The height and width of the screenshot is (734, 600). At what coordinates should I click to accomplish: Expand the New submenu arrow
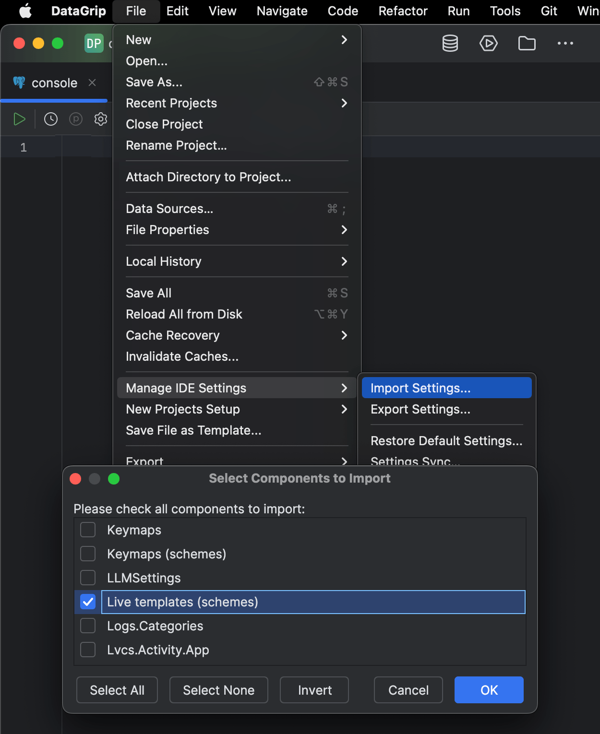point(344,40)
